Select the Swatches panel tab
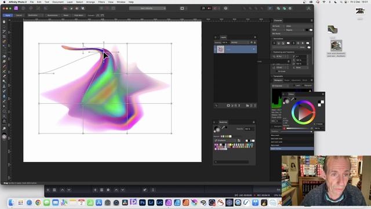 223,122
